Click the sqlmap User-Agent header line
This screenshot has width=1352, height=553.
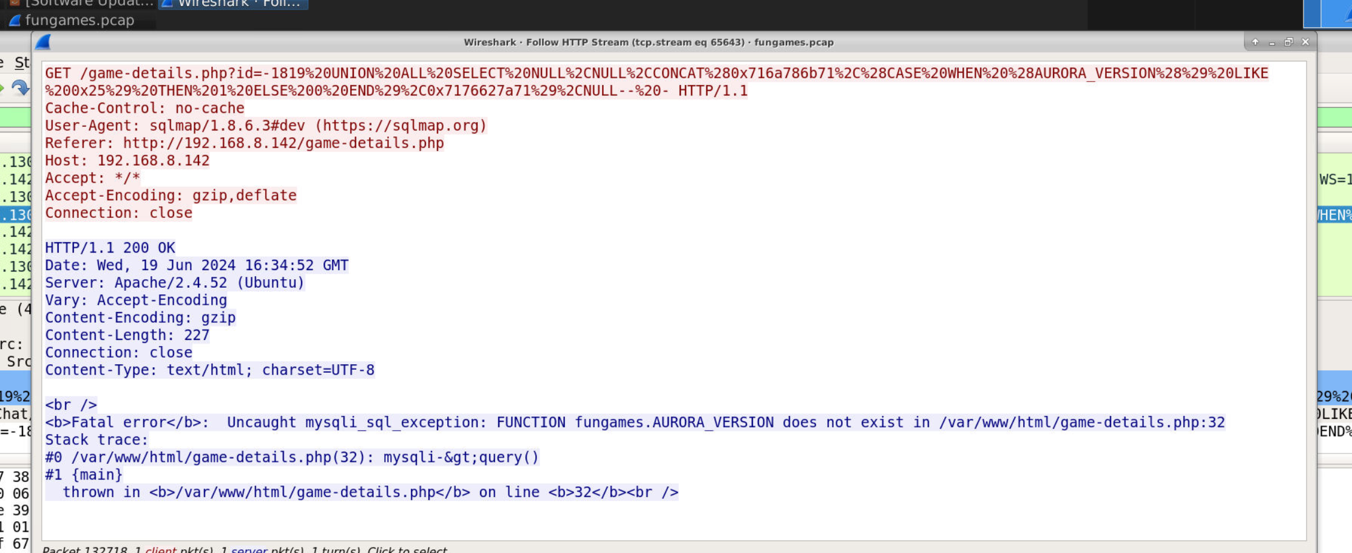click(x=265, y=126)
